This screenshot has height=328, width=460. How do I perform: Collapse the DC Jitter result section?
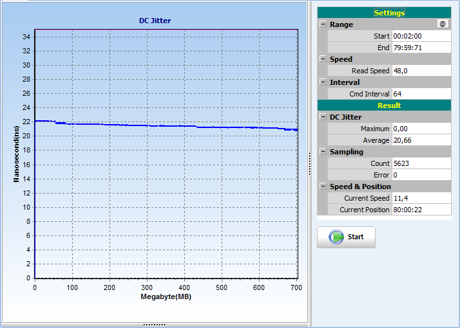[323, 117]
